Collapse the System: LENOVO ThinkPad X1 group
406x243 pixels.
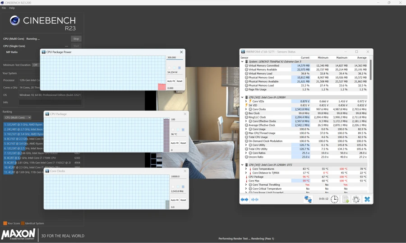point(242,62)
